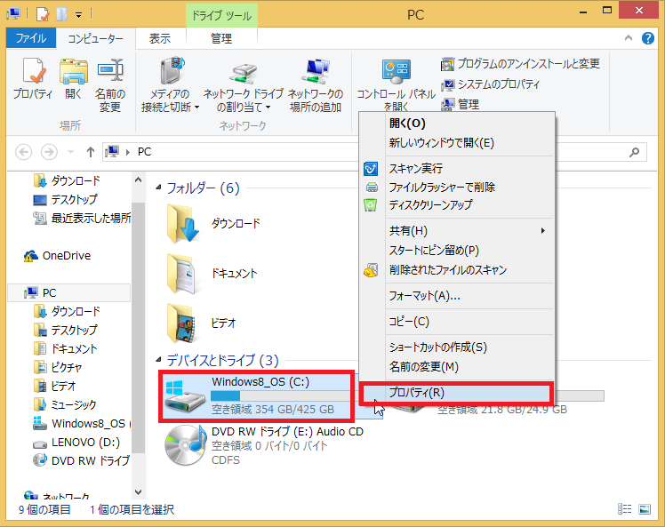The height and width of the screenshot is (527, 665).
Task: Select PC node in navigation pane
Action: coord(68,293)
